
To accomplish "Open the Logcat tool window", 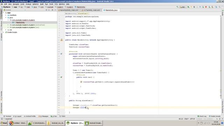I will click(x=17, y=116).
